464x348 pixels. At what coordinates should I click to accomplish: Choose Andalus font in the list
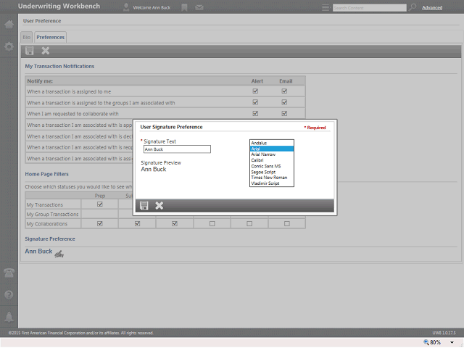(272, 143)
